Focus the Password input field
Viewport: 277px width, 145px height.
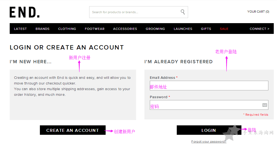(x=209, y=105)
